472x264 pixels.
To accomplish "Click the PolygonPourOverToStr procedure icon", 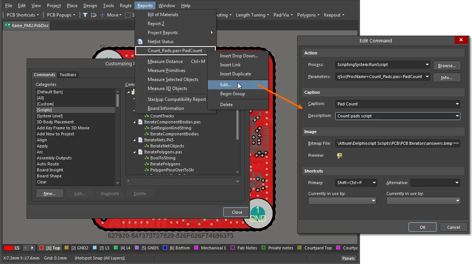I will tap(147, 170).
